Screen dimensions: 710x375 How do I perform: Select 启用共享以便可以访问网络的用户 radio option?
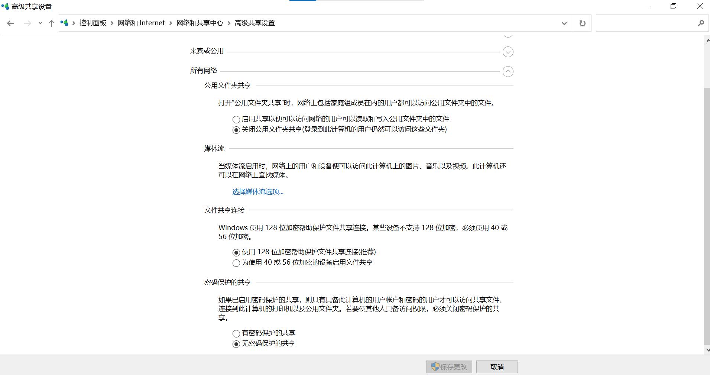(x=236, y=119)
